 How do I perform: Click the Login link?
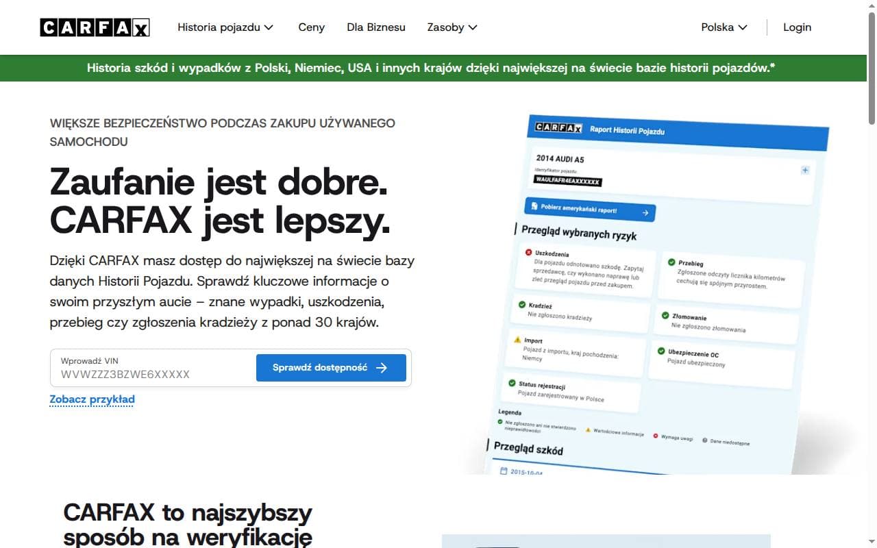[797, 27]
